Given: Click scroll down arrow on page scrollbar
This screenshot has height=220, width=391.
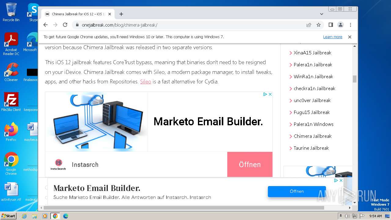Looking at the screenshot, I should point(354,203).
